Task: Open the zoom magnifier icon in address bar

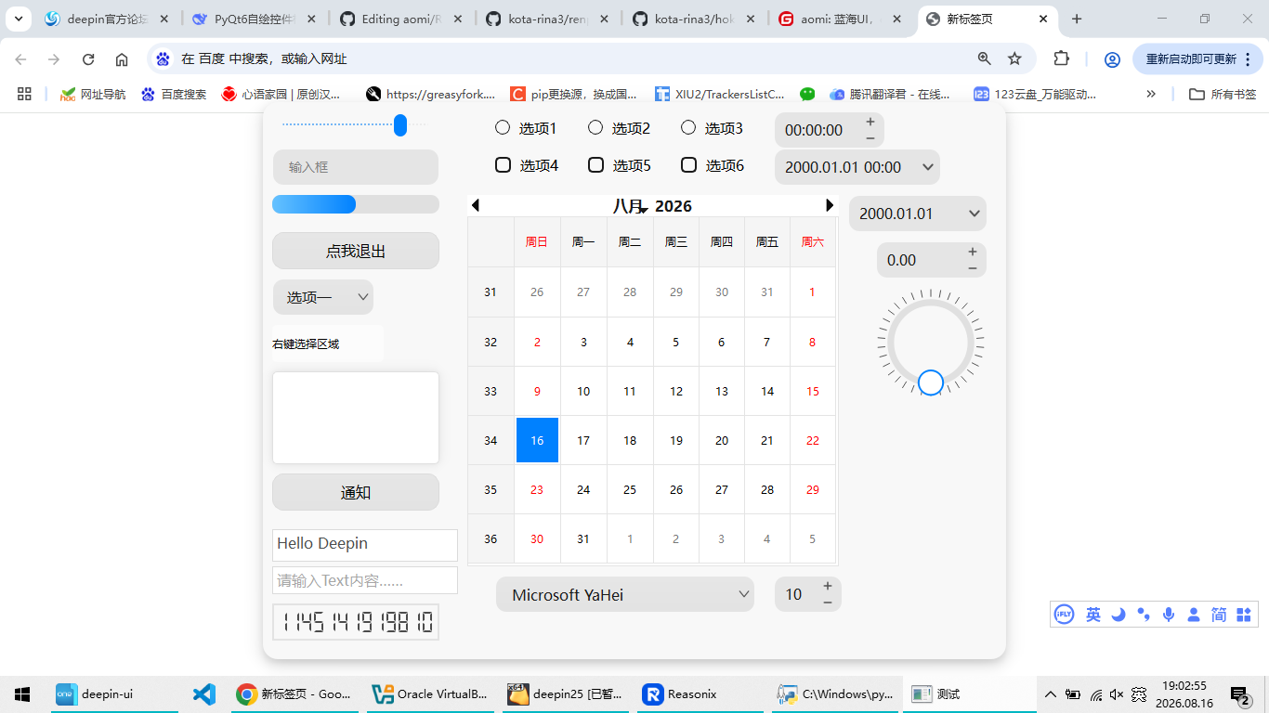Action: [984, 59]
